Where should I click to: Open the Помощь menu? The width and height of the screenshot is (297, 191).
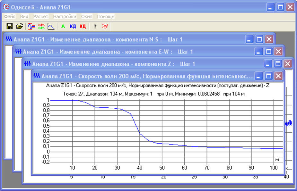click(x=106, y=16)
